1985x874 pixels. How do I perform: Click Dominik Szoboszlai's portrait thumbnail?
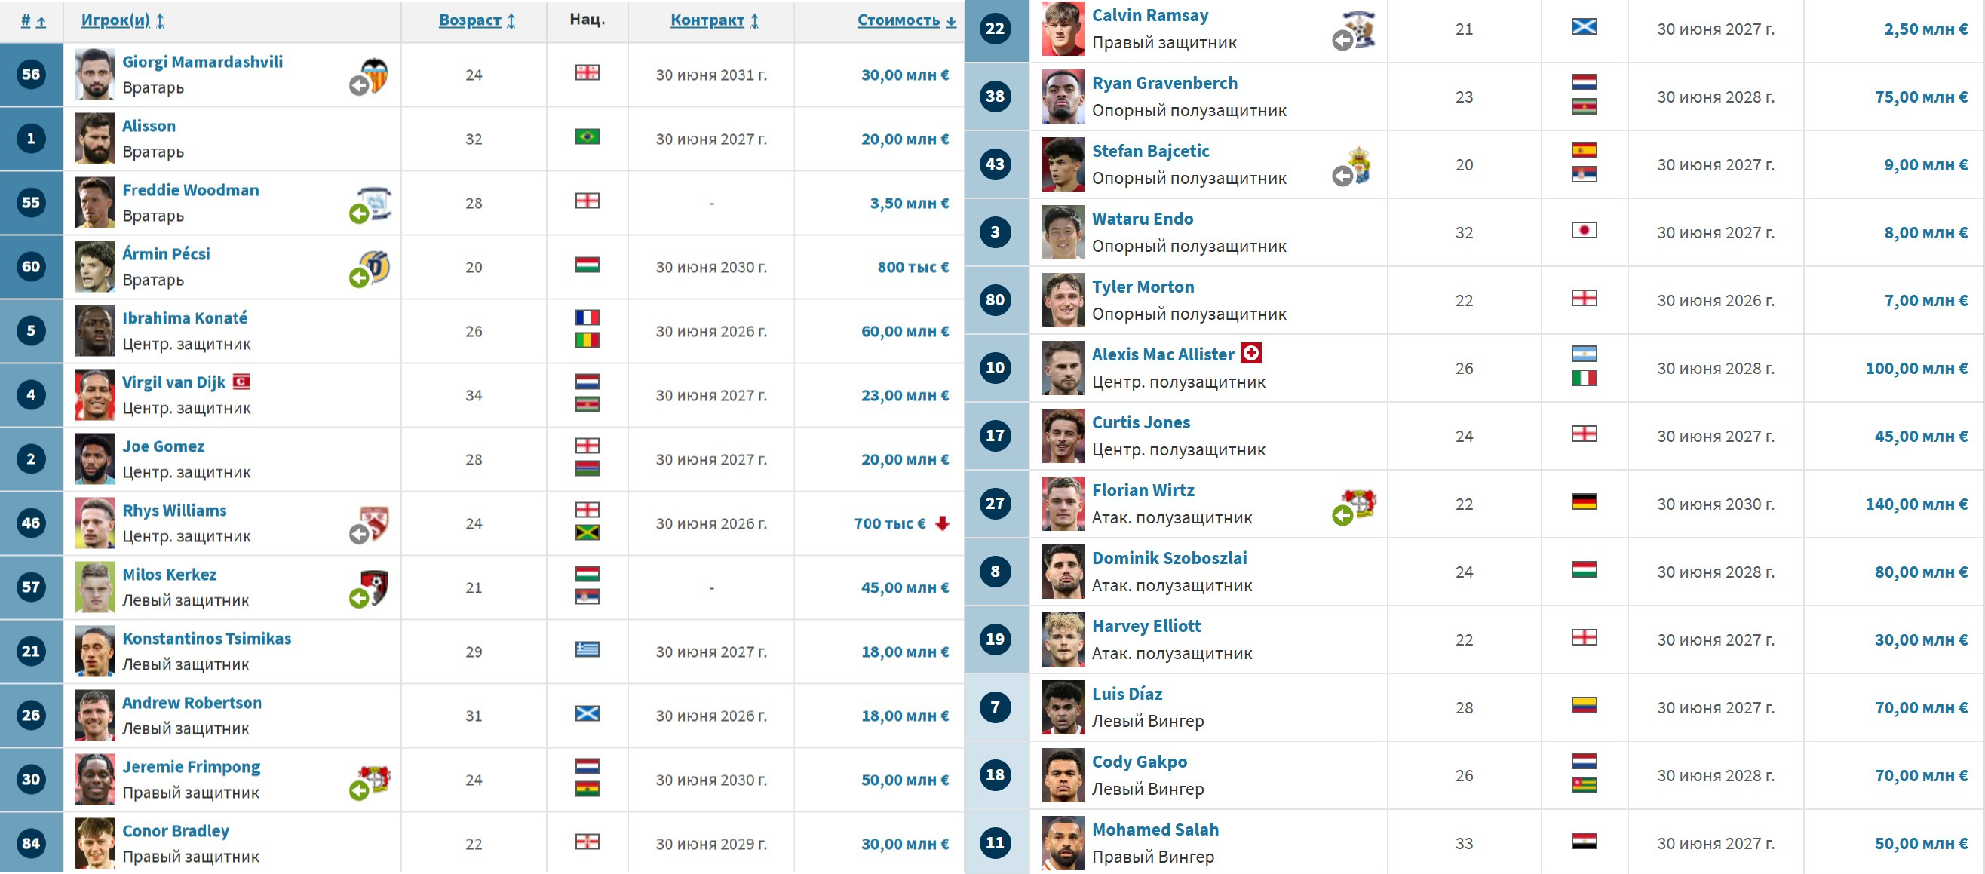(1063, 571)
